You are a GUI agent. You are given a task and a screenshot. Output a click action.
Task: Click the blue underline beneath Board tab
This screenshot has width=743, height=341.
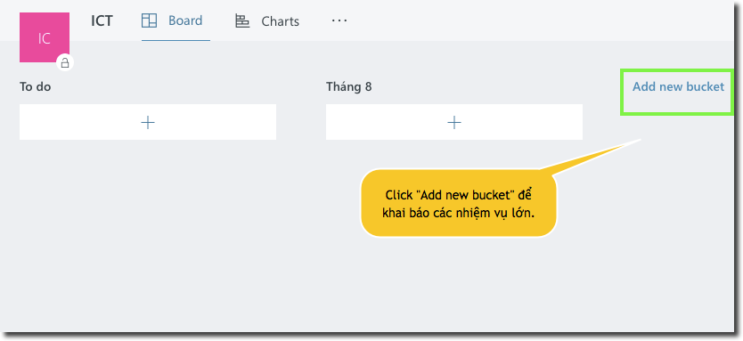(x=176, y=41)
